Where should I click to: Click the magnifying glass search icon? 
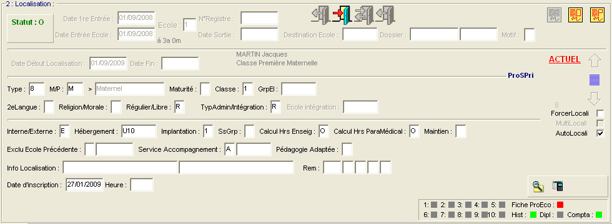pos(538,187)
